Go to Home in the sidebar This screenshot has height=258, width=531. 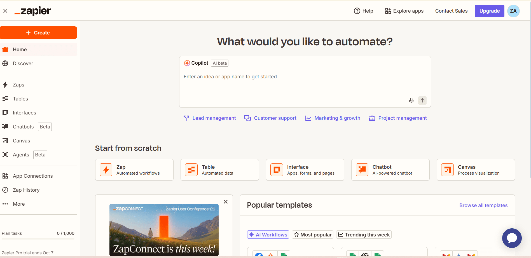pyautogui.click(x=20, y=49)
